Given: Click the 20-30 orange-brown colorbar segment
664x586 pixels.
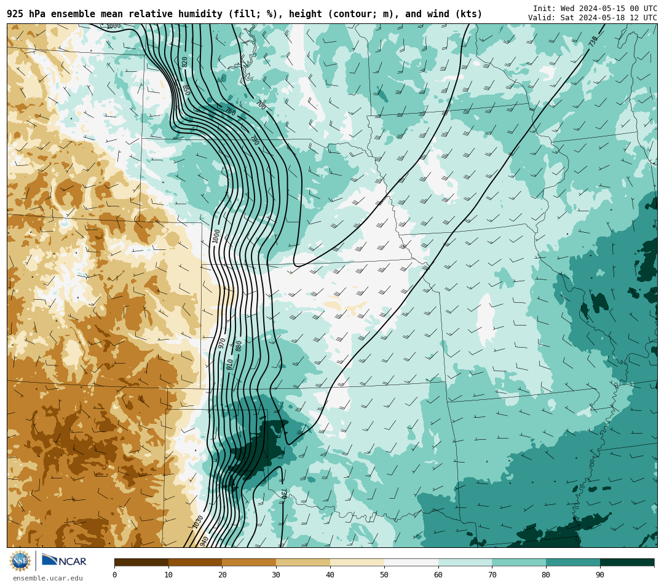Looking at the screenshot, I should (x=249, y=562).
